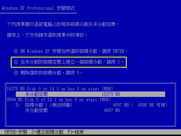The width and height of the screenshot is (181, 136).
Task: Click the create partition instruction inside yellow box
Action: pyautogui.click(x=72, y=62)
